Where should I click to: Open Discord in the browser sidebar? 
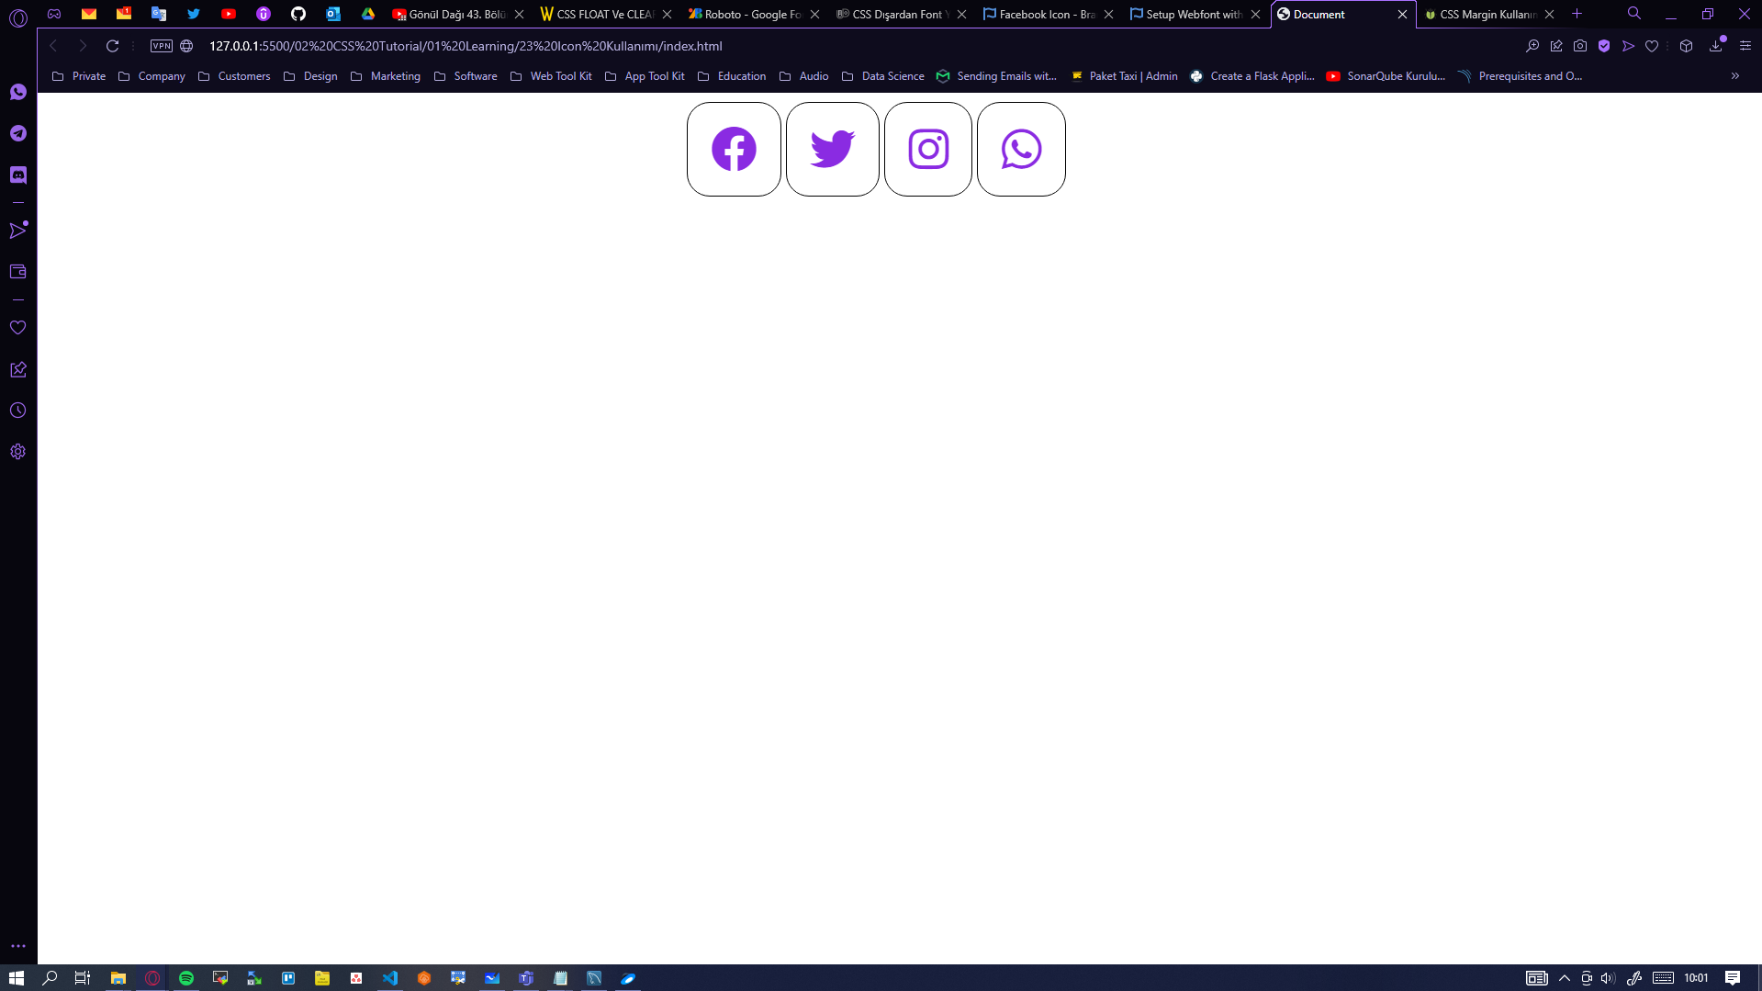pos(18,175)
